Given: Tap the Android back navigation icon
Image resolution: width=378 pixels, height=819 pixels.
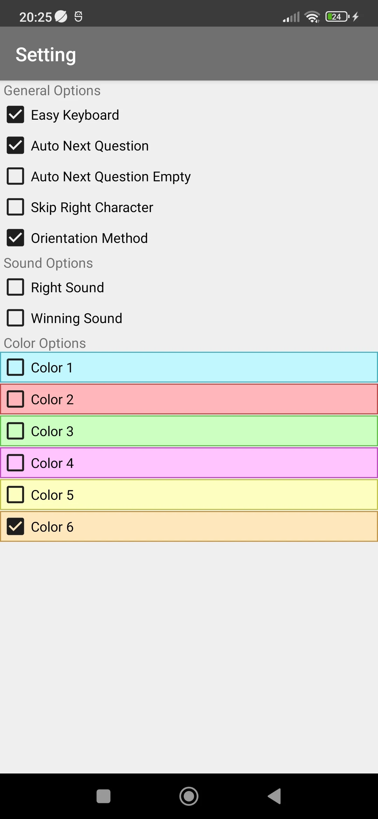Looking at the screenshot, I should [275, 796].
